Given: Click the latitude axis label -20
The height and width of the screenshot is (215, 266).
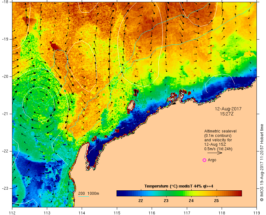Looking at the screenshot, I should [4, 77].
